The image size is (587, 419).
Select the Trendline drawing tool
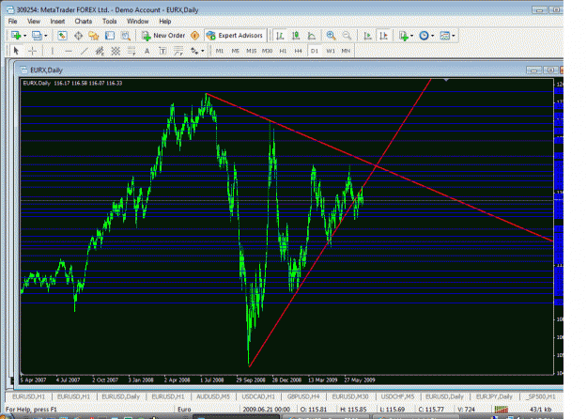[x=85, y=51]
